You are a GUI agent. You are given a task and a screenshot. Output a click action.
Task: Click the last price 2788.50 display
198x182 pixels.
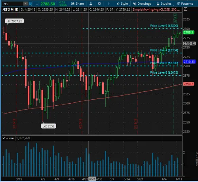48,4
